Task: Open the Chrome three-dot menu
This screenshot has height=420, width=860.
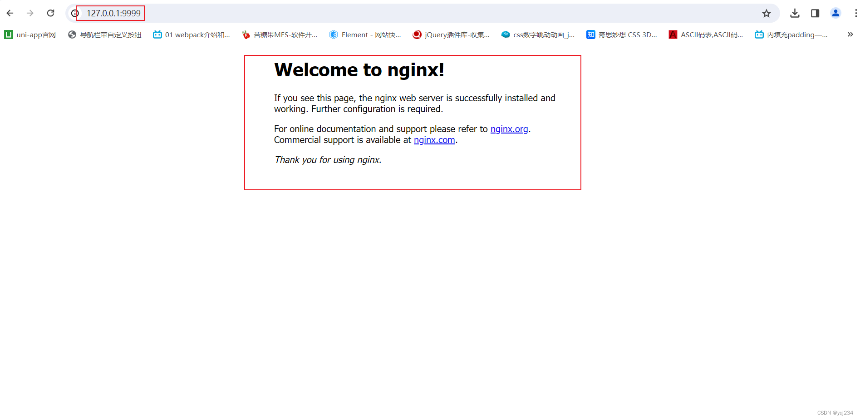Action: coord(855,13)
